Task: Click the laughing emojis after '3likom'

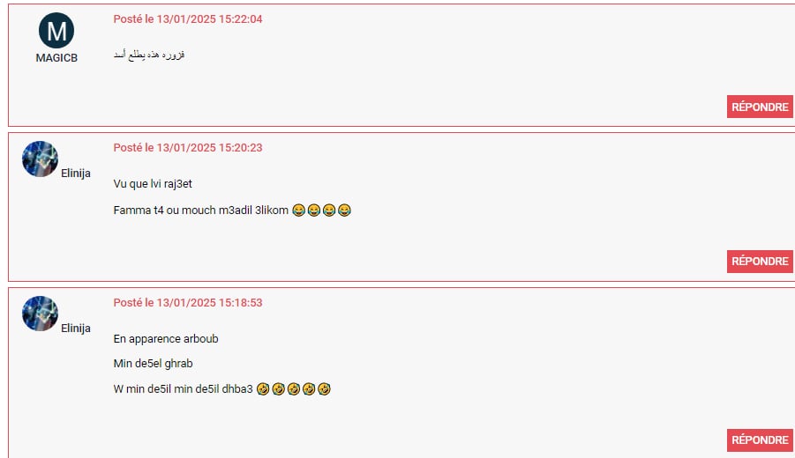Action: coord(321,210)
